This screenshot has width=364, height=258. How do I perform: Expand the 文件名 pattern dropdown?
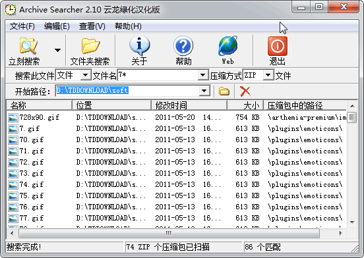tap(202, 75)
